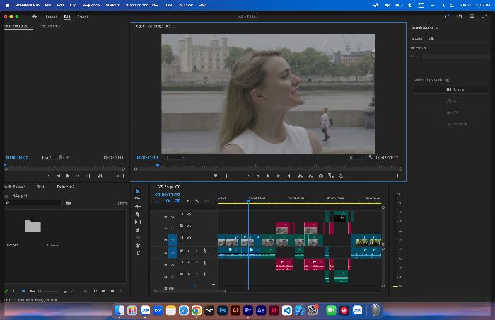Click Add Marker in Program Monitor
495x320 pixels.
tap(216, 176)
